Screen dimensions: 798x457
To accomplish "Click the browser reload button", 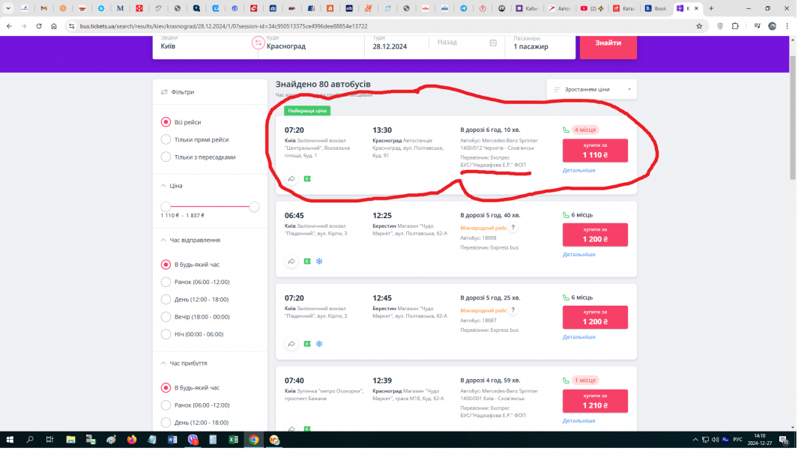I will pos(39,25).
